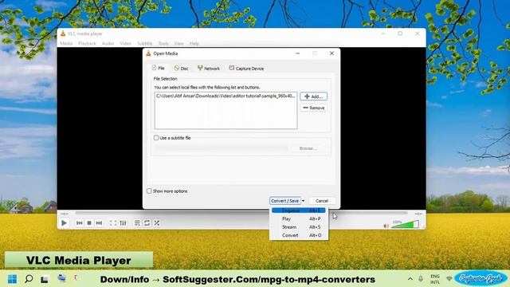510x287 pixels.
Task: Click the microphone tray icon
Action: [x=421, y=279]
